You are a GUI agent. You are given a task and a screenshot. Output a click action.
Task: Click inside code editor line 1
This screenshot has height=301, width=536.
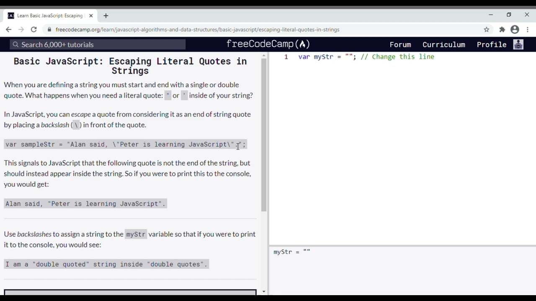click(366, 57)
